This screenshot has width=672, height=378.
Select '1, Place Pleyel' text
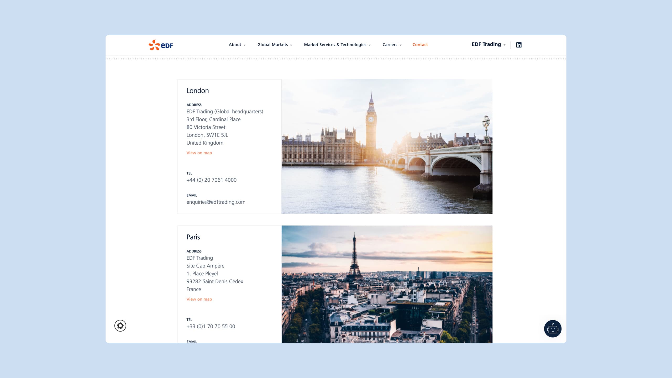click(x=202, y=274)
